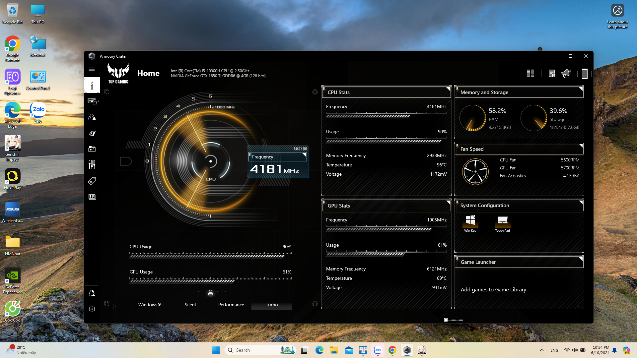Image resolution: width=637 pixels, height=358 pixels.
Task: Select the Silent fan mode
Action: pyautogui.click(x=190, y=305)
